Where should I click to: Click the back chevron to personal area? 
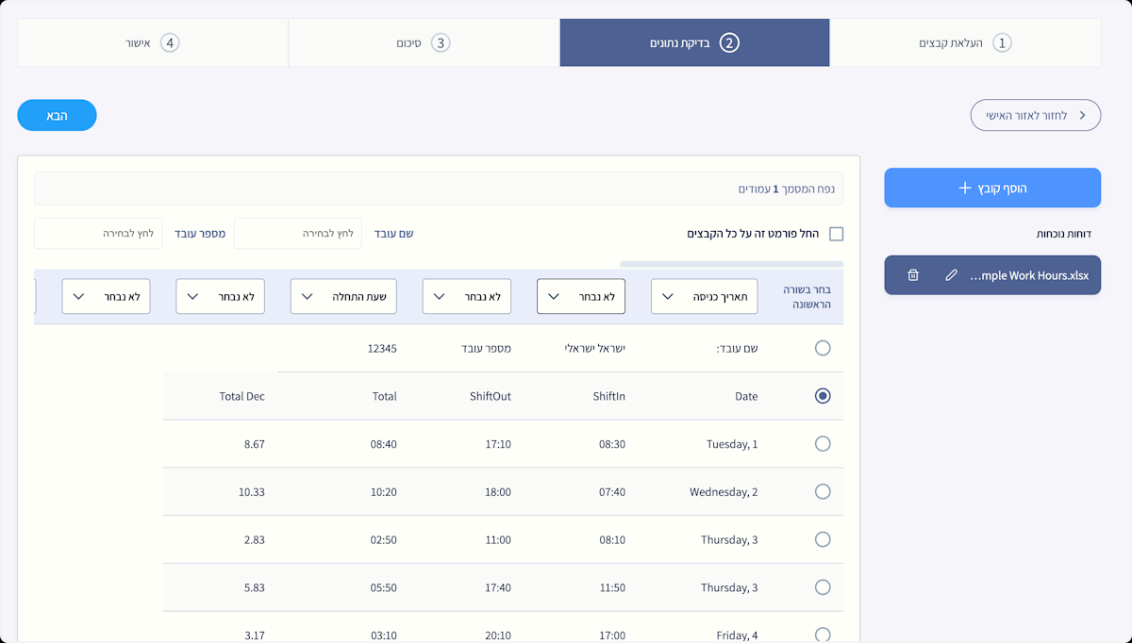(1082, 115)
